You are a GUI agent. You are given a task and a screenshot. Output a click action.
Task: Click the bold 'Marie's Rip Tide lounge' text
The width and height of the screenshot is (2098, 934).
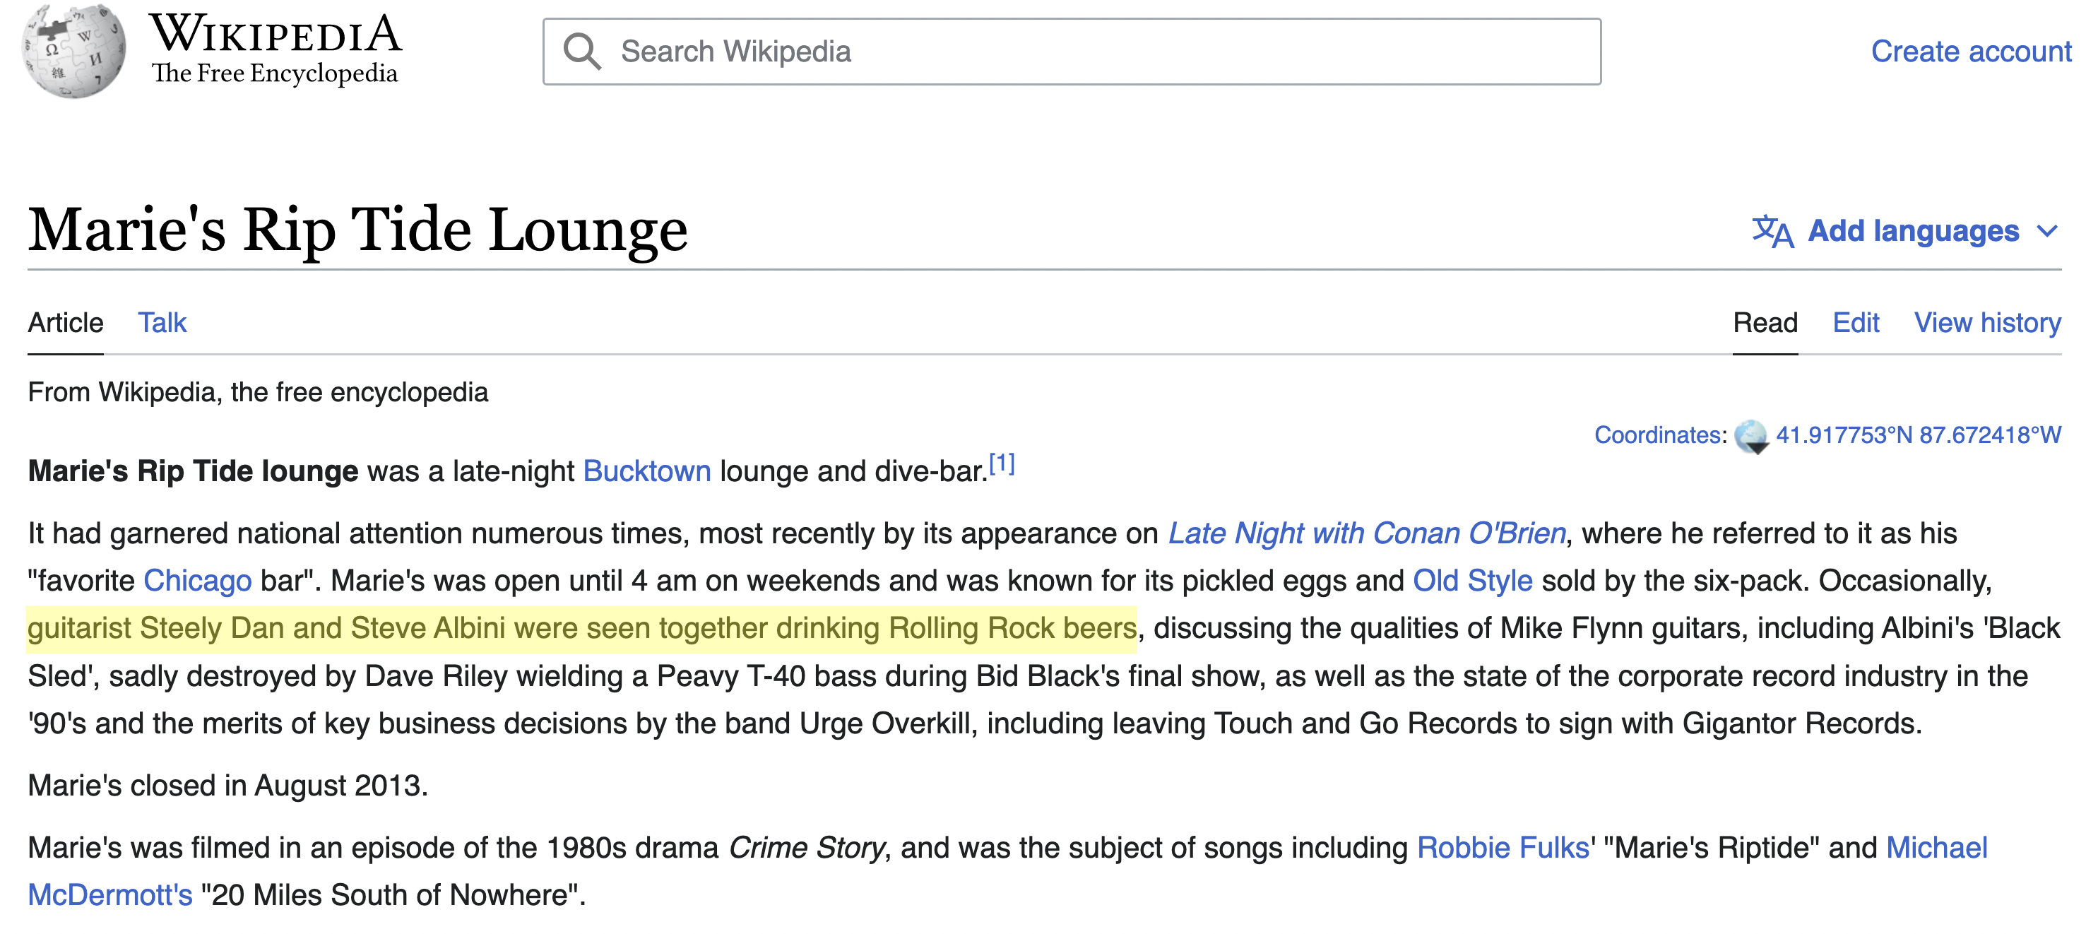[x=193, y=471]
